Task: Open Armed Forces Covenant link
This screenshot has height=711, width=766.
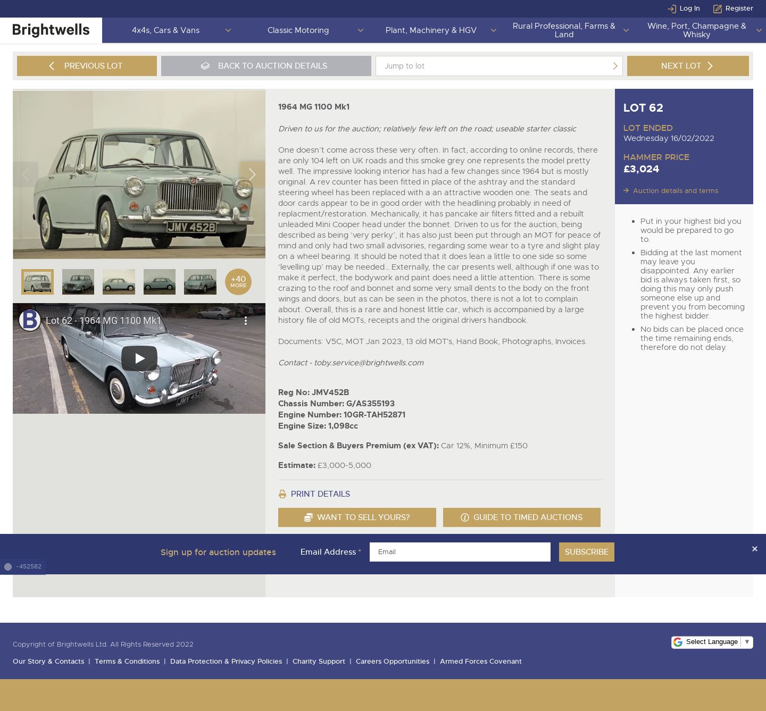Action: click(x=481, y=662)
